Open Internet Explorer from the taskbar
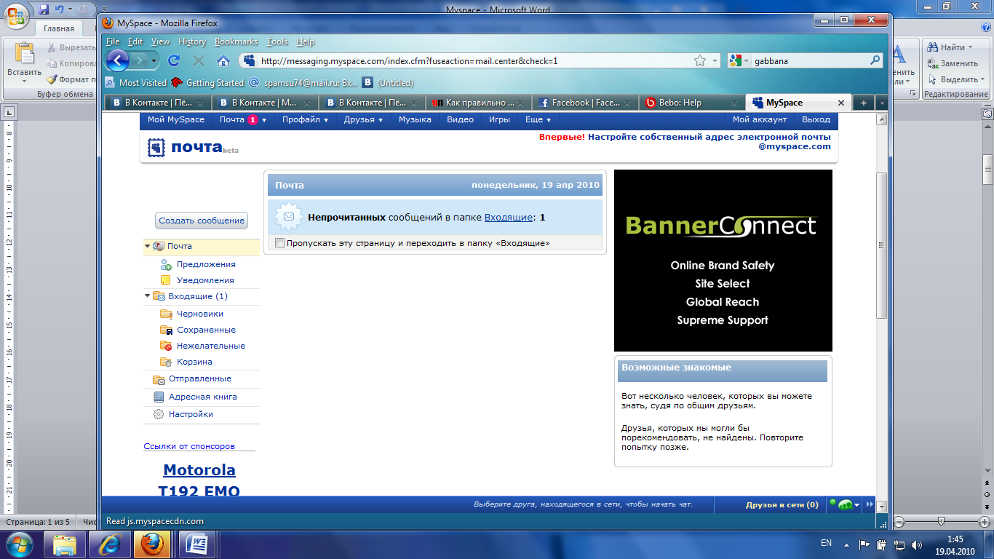 click(x=109, y=544)
